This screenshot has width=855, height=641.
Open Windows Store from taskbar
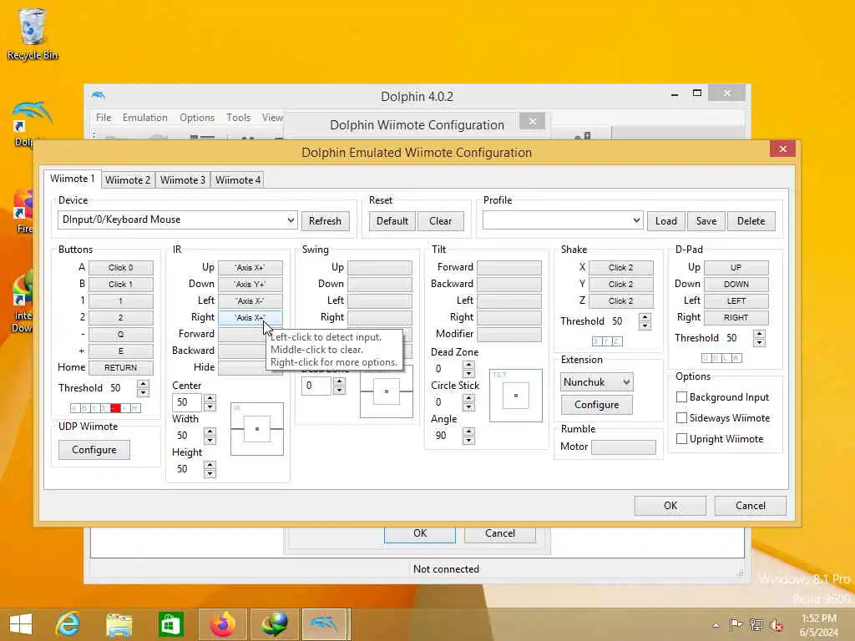coord(170,624)
